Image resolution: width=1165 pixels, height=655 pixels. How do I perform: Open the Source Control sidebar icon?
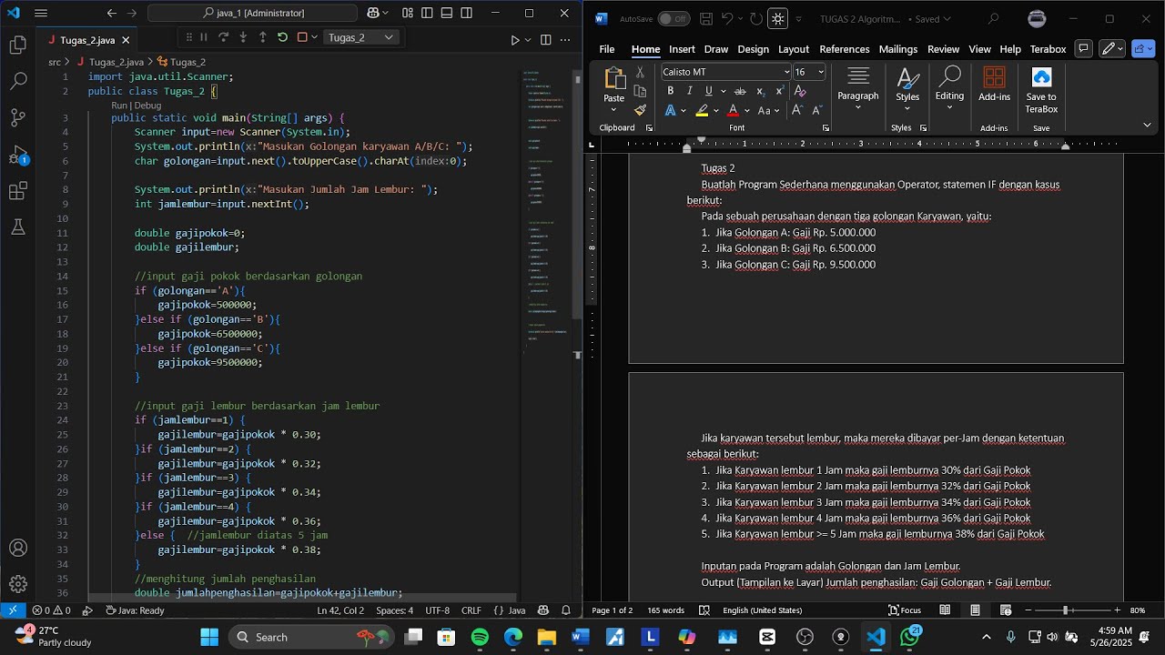[x=17, y=117]
